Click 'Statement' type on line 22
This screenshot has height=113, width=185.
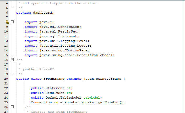coord(55,88)
